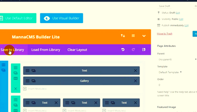Remove the full-width Text module

pos(135,71)
